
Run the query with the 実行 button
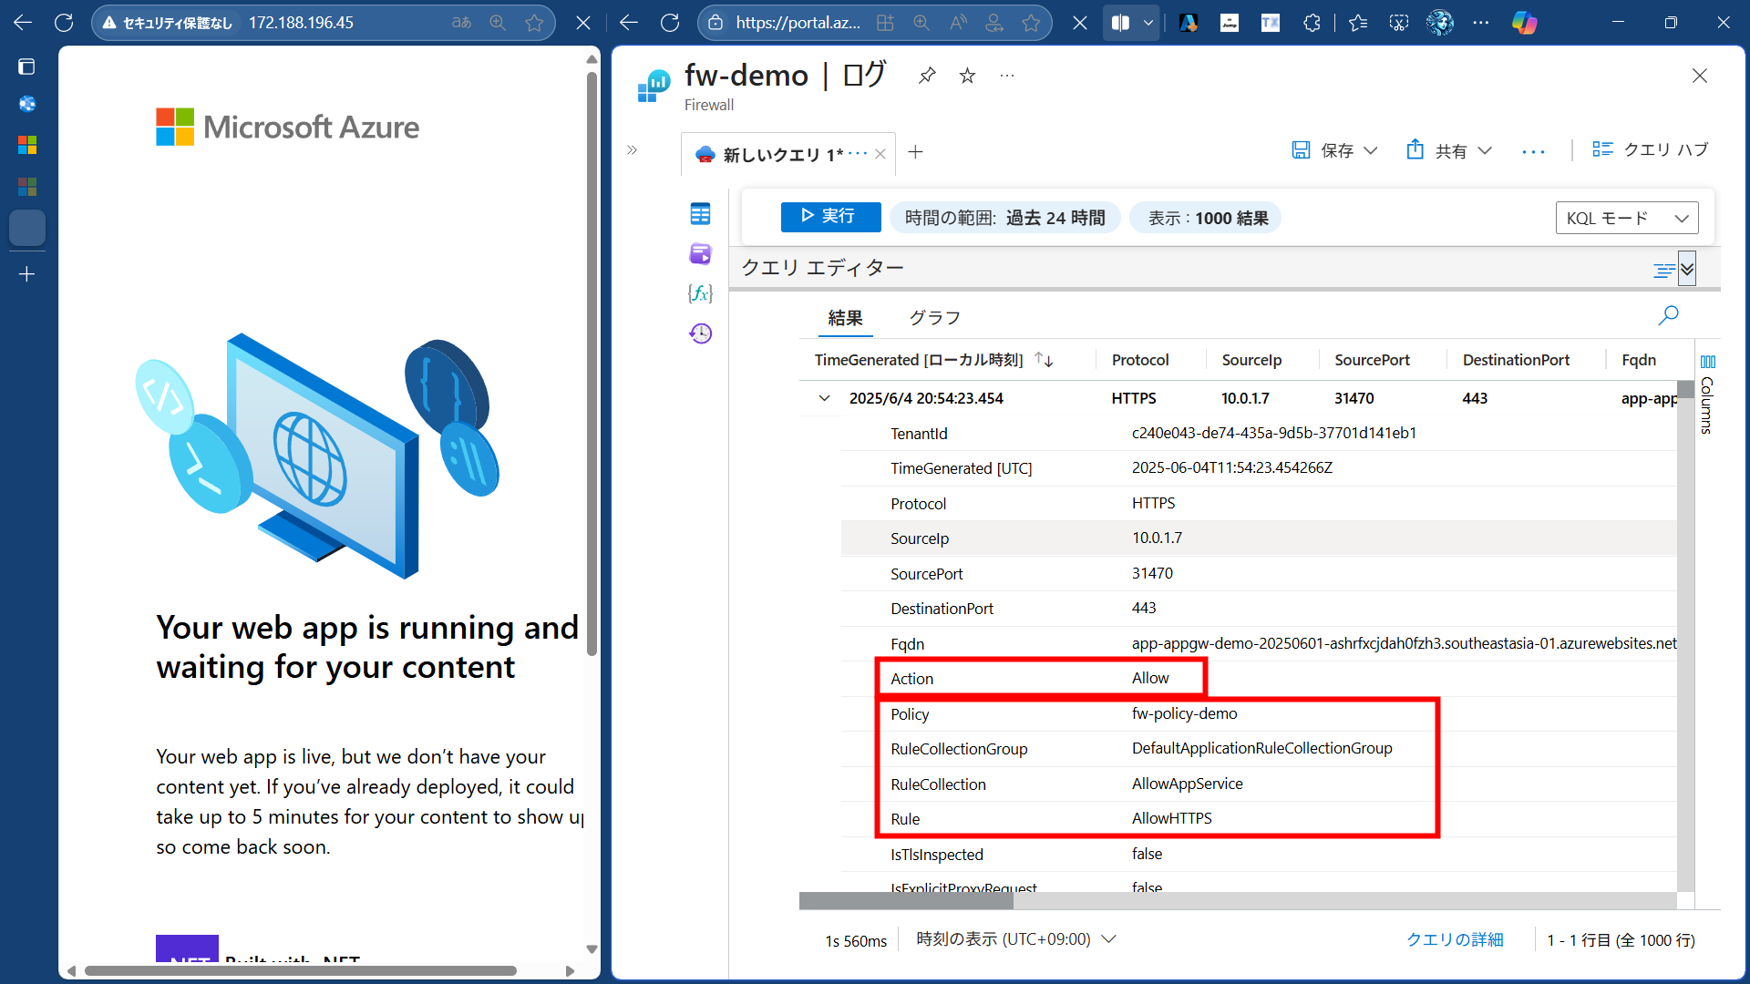(830, 217)
